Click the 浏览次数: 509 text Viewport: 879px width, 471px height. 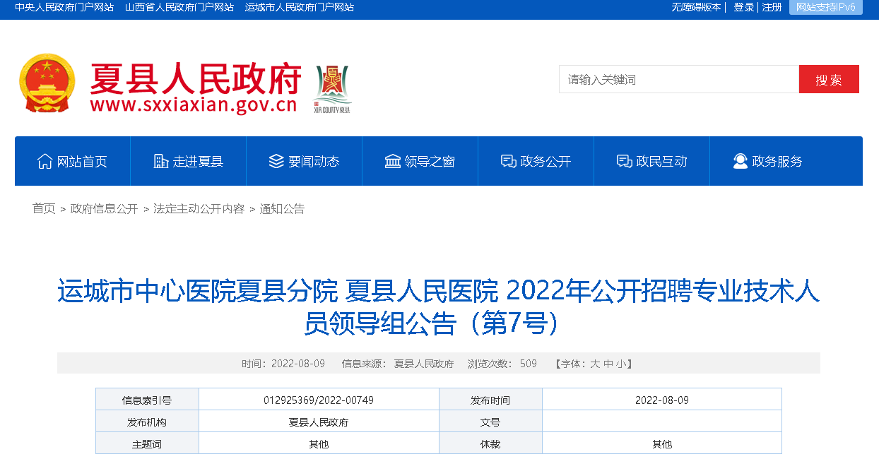coord(502,364)
